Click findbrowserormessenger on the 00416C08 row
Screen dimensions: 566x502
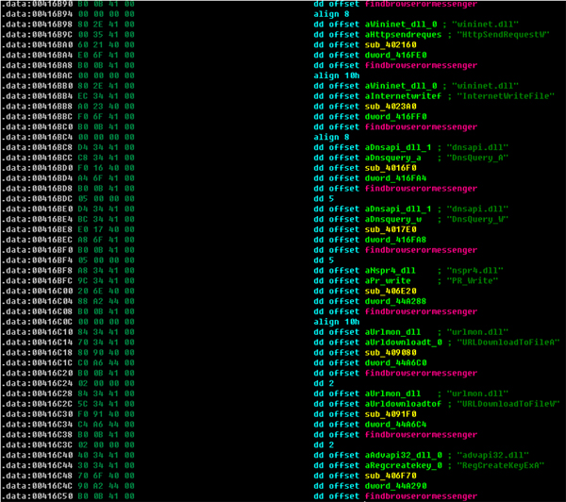(421, 311)
